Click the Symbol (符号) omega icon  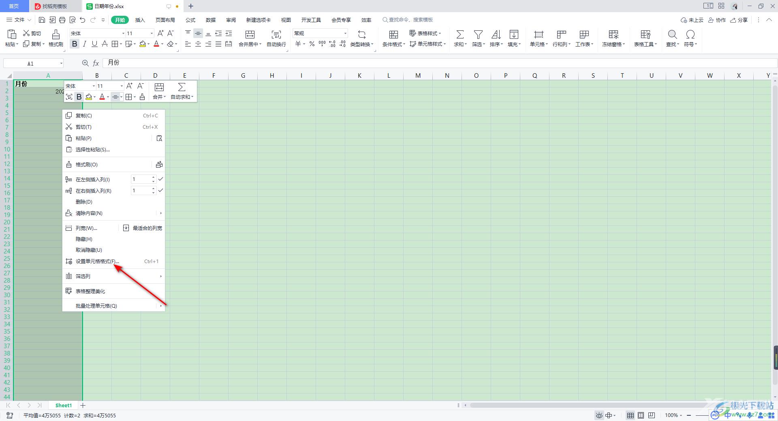point(690,34)
